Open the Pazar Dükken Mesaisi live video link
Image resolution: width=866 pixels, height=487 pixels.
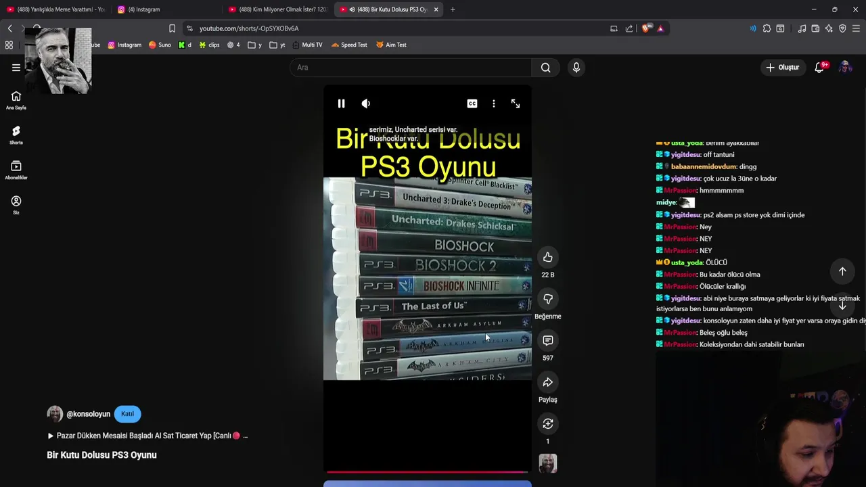(143, 436)
